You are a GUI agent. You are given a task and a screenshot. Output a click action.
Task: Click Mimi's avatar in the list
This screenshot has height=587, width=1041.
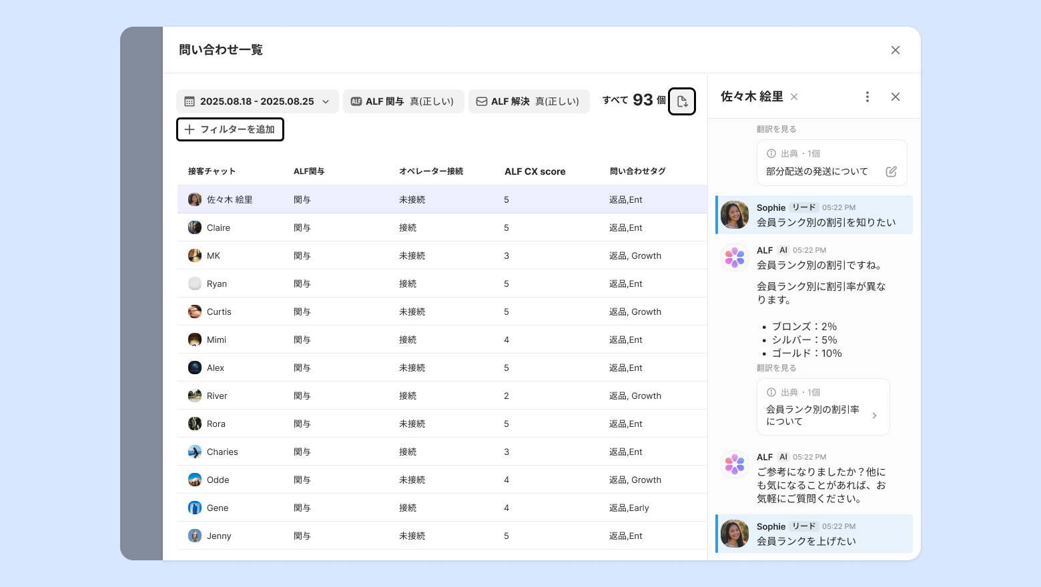click(195, 340)
